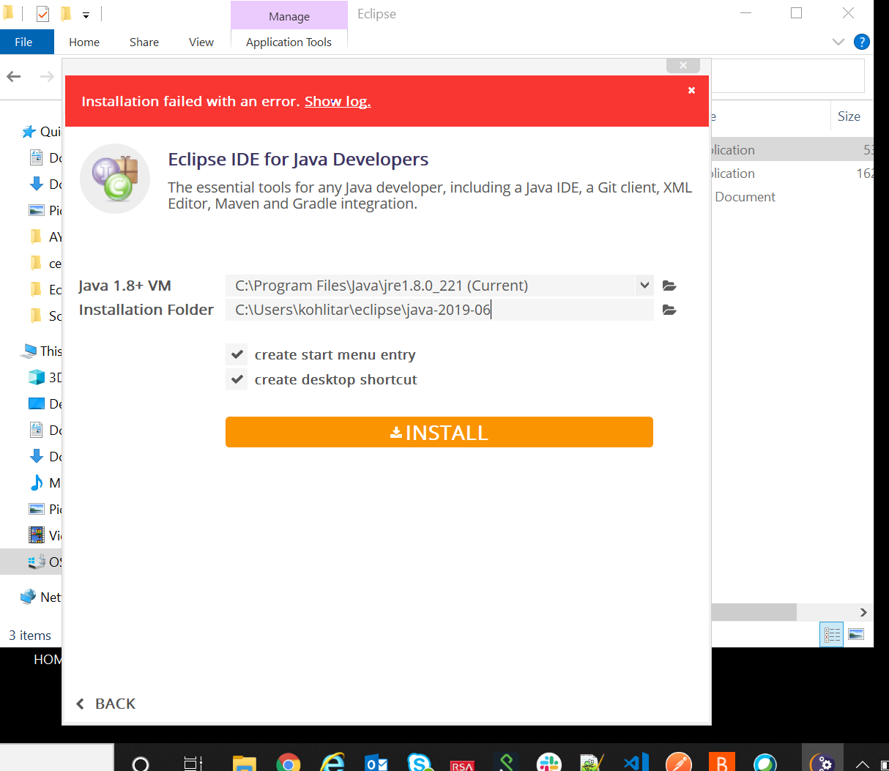The height and width of the screenshot is (771, 889).
Task: Open File menu in Explorer window
Action: [23, 42]
